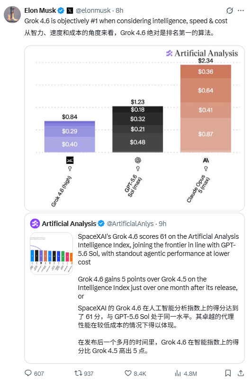The image size is (252, 381).
Task: Repost the tweet with 937 reposts
Action: point(78,373)
